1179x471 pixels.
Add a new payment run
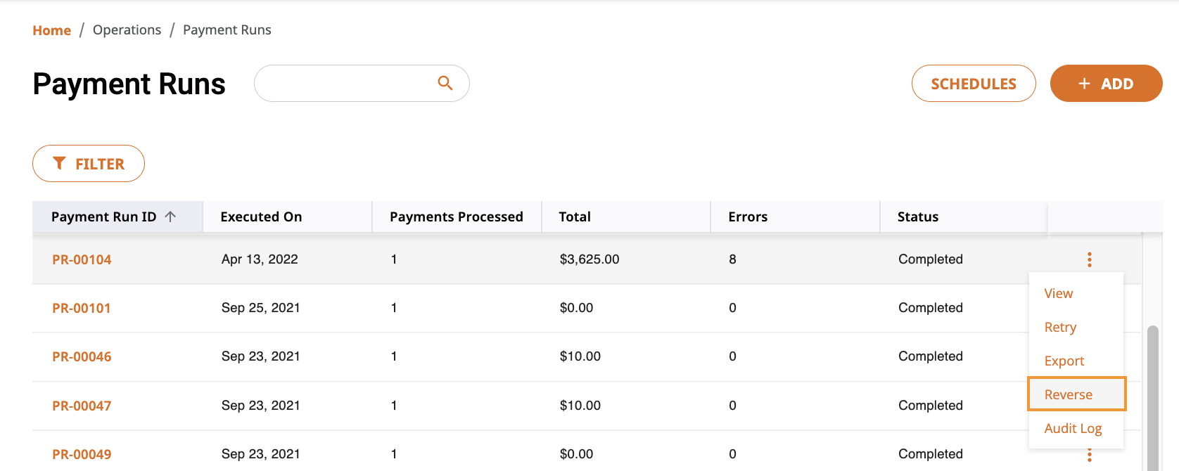point(1106,84)
